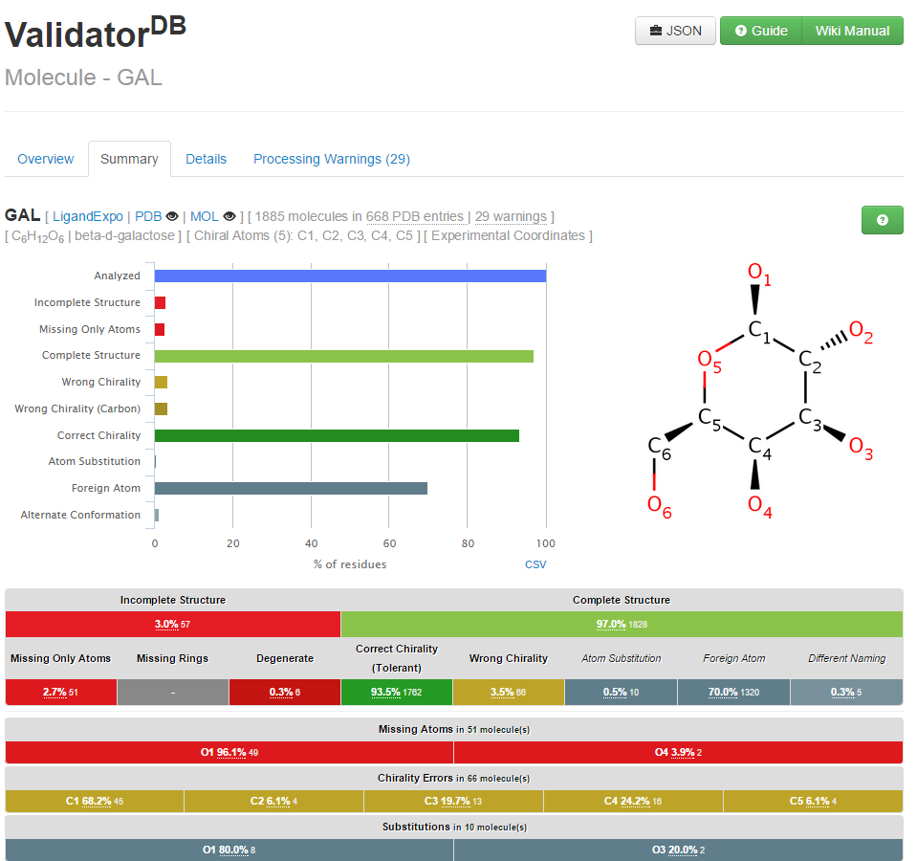This screenshot has height=861, width=917.
Task: Open the Wiki Manual button
Action: tap(852, 31)
